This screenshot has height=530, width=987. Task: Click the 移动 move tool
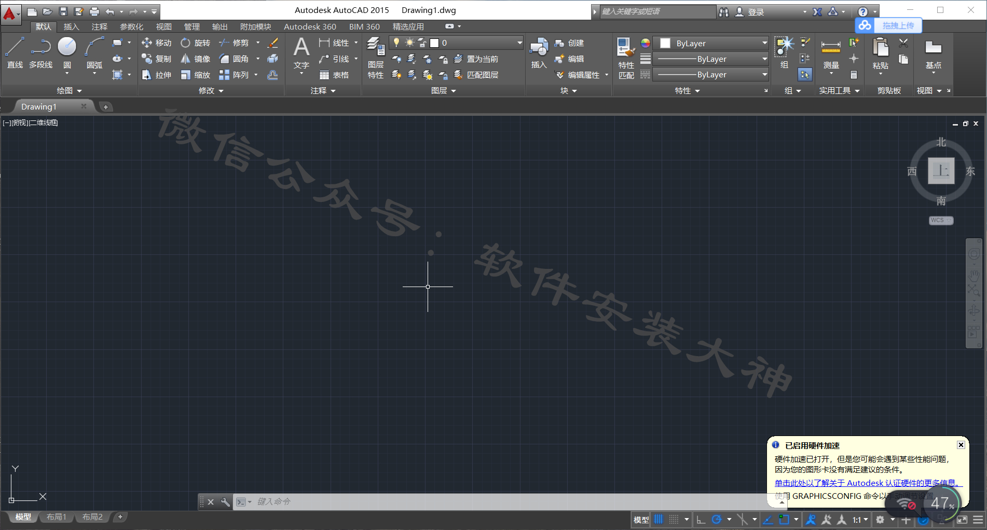[x=156, y=43]
